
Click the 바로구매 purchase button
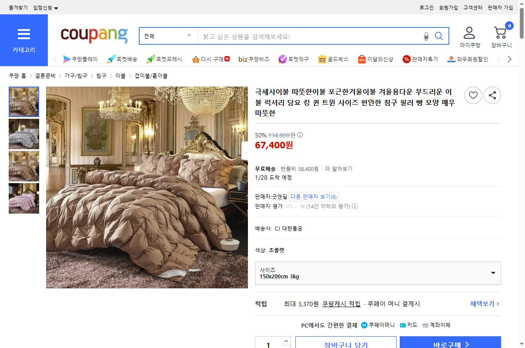coord(451,343)
